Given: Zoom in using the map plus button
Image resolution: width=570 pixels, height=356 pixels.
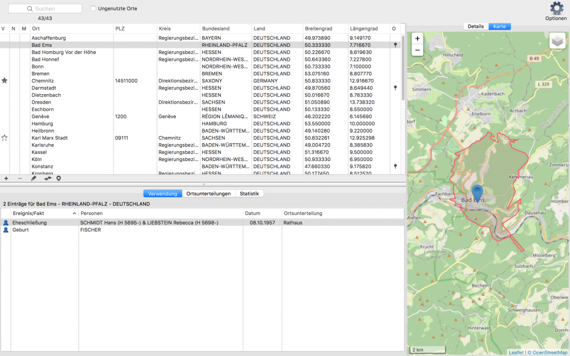Looking at the screenshot, I should point(417,40).
